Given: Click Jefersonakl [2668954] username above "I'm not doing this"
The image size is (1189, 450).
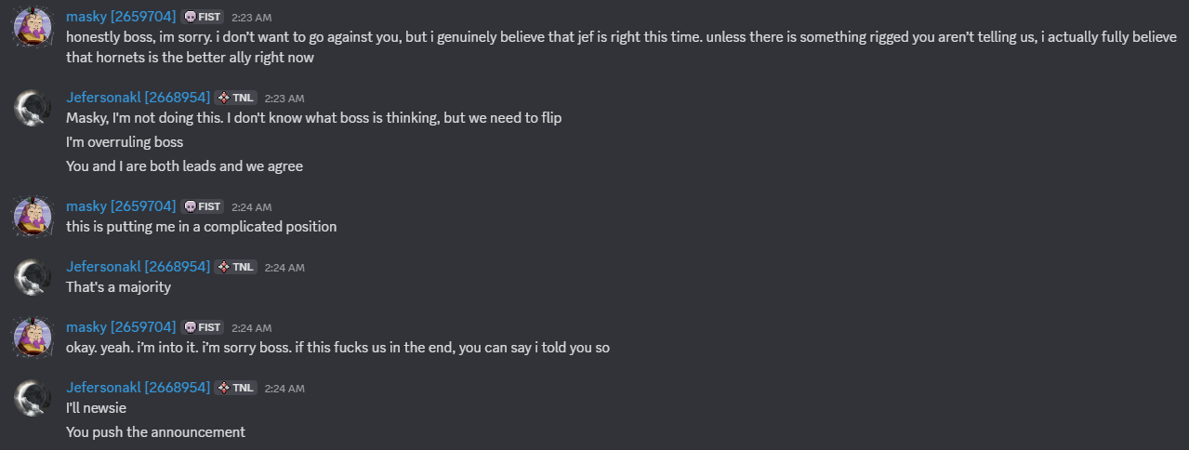Looking at the screenshot, I should [138, 97].
